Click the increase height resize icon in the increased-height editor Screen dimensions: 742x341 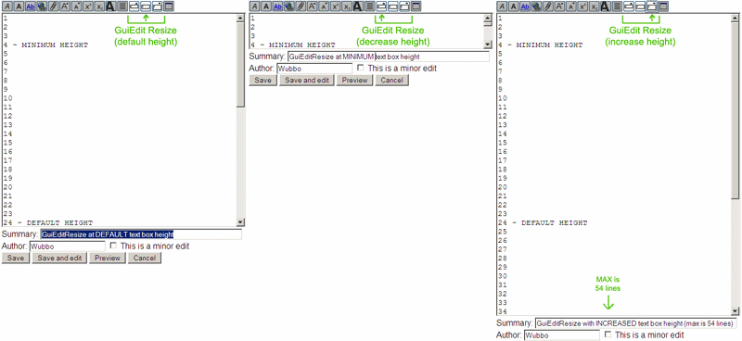point(651,6)
